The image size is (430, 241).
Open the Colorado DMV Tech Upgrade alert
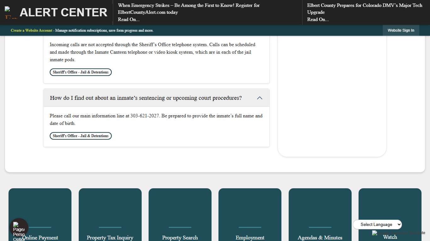(x=365, y=9)
